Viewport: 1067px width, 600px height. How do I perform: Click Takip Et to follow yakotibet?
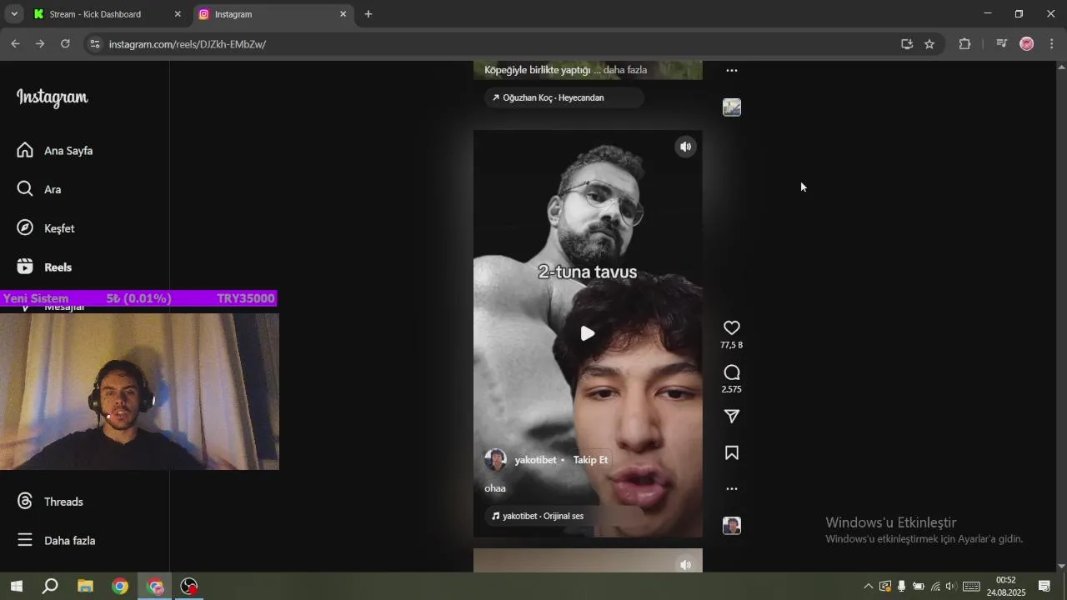(x=590, y=460)
